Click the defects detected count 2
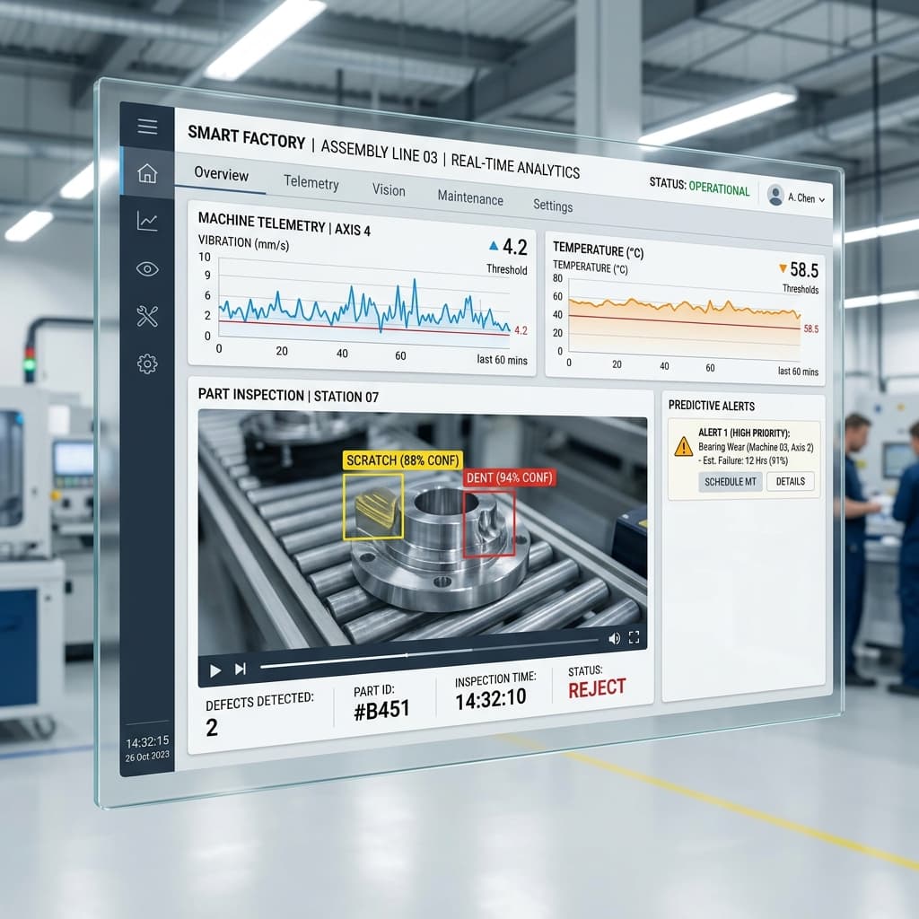This screenshot has height=919, width=919. click(x=212, y=727)
